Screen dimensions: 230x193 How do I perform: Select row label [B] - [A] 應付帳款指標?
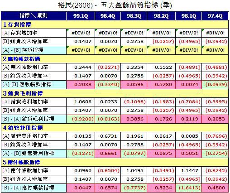tap(34, 188)
